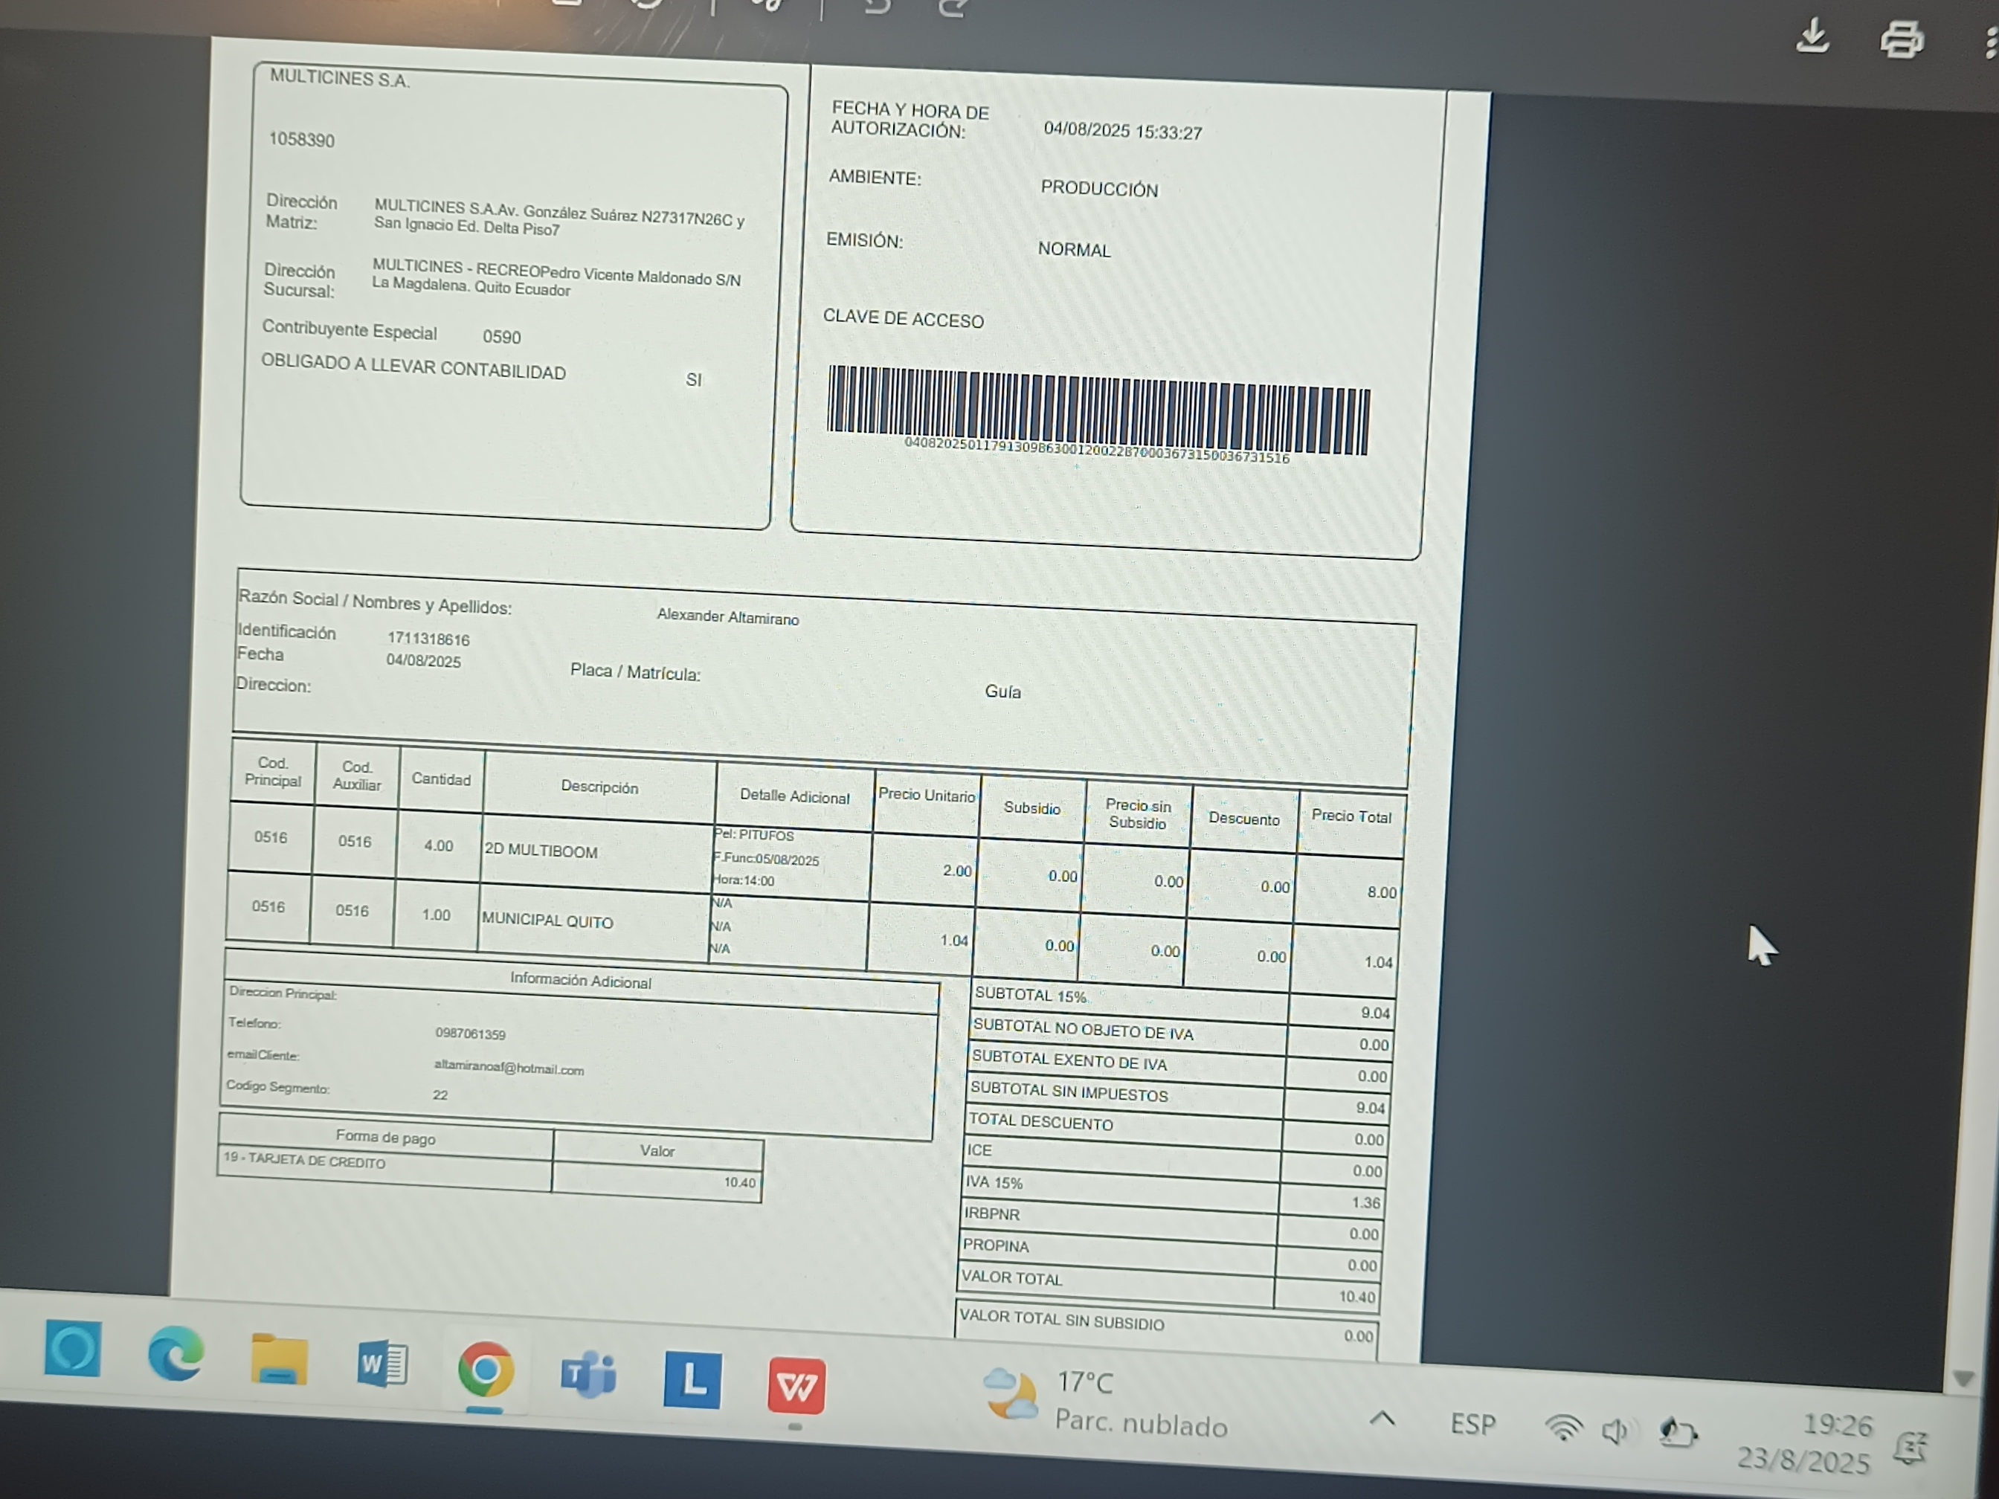The image size is (1999, 1499).
Task: Click email 'altamiranoaf@hotmail.com'
Action: tap(509, 1068)
